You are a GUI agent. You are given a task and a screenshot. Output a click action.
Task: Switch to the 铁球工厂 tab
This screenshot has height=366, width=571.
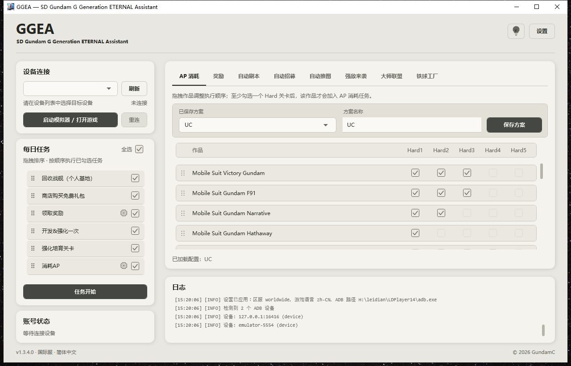tap(427, 76)
